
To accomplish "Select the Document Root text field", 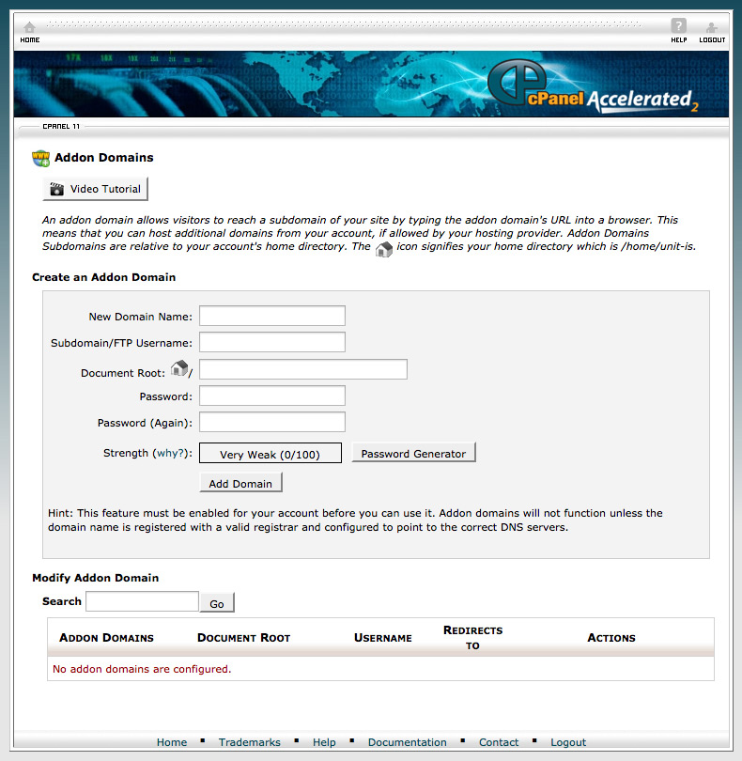I will point(302,369).
